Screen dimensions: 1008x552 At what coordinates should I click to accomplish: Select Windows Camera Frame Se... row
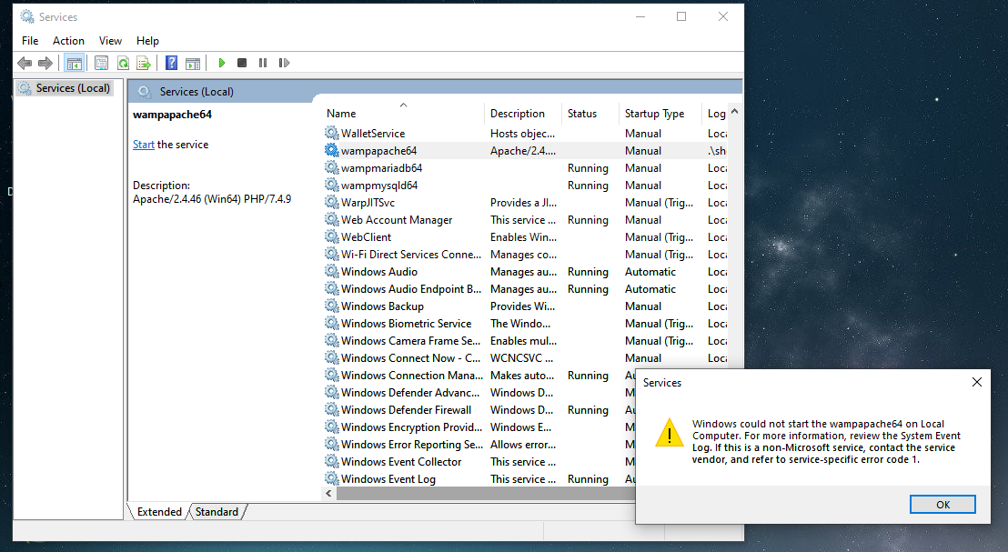525,341
